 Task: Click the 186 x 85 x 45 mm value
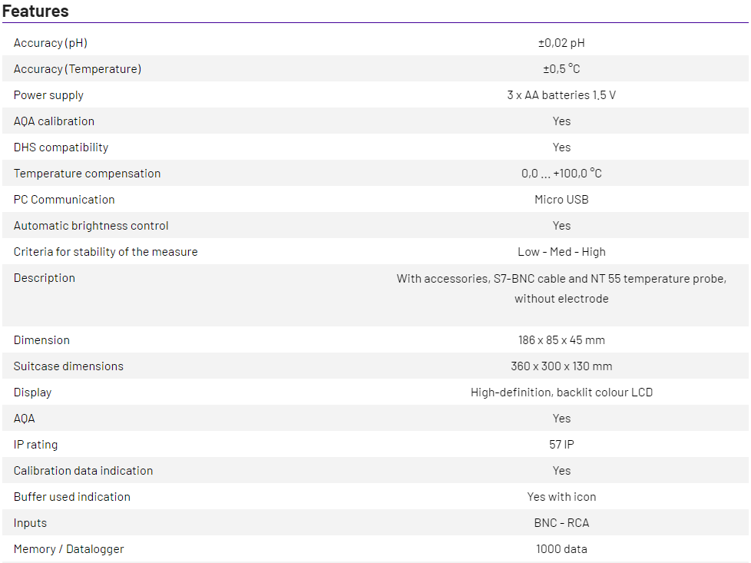561,340
